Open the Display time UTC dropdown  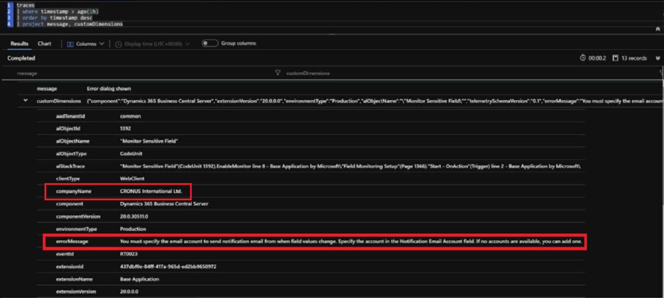[188, 44]
